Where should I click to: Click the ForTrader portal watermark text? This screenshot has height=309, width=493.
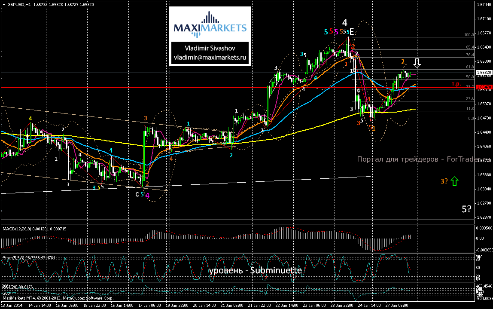coord(414,159)
